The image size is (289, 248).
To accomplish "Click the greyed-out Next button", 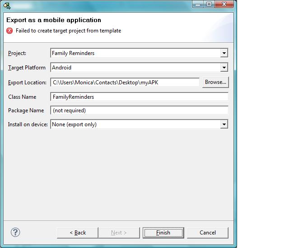I will pos(119,233).
